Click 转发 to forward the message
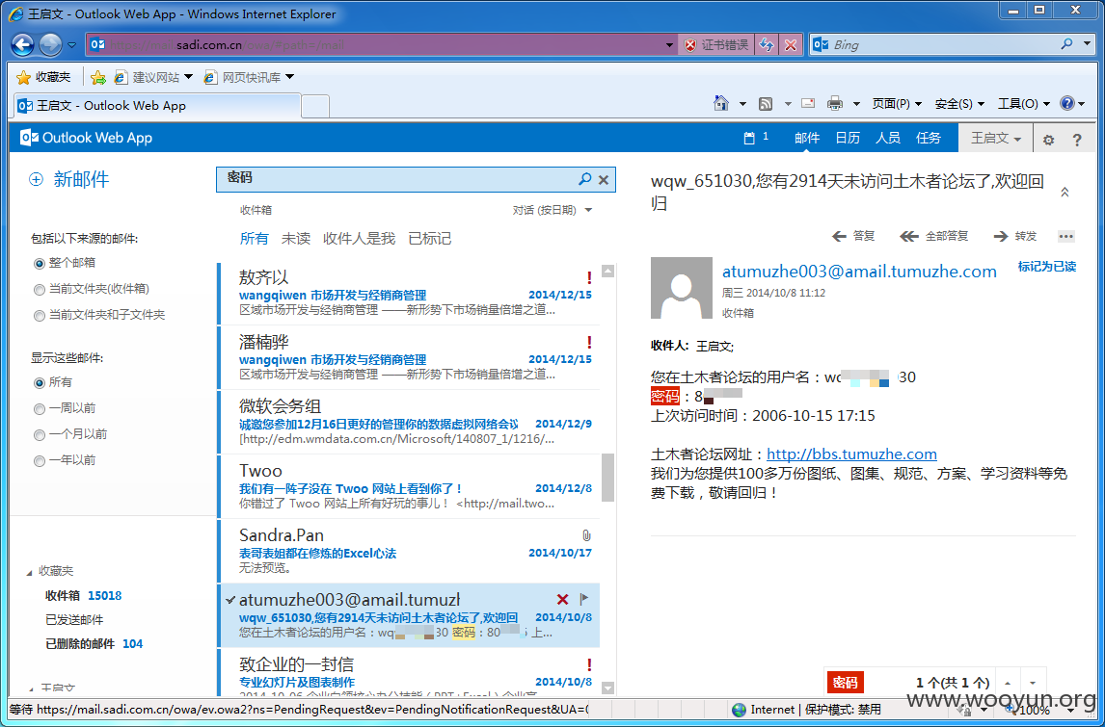This screenshot has width=1105, height=727. 1014,237
